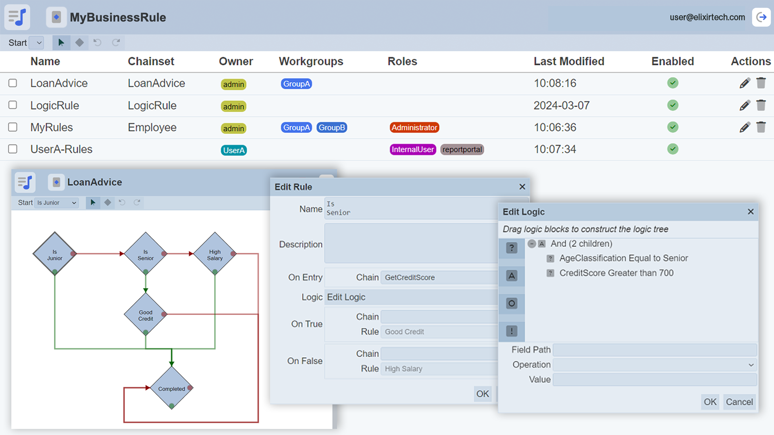Check the LoanAdvice row checkbox
The image size is (774, 435).
click(13, 83)
